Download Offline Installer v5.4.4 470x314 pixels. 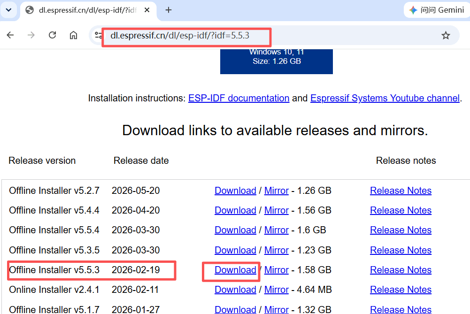(x=235, y=210)
